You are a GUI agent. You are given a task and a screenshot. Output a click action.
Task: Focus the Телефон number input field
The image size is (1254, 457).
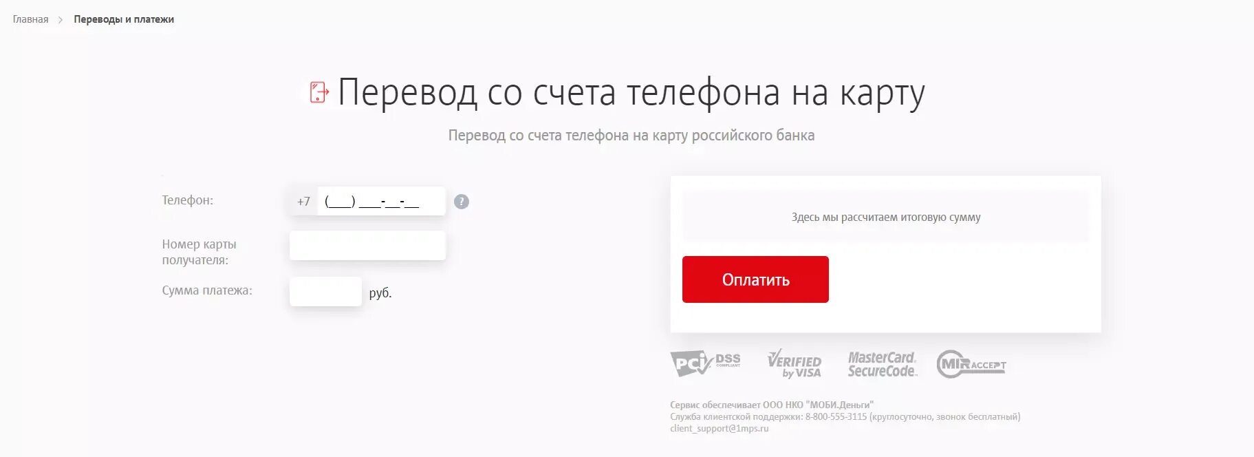coord(381,201)
